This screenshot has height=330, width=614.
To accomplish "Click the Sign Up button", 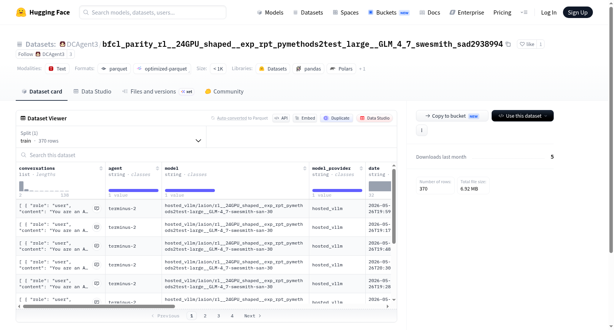I will [x=578, y=12].
